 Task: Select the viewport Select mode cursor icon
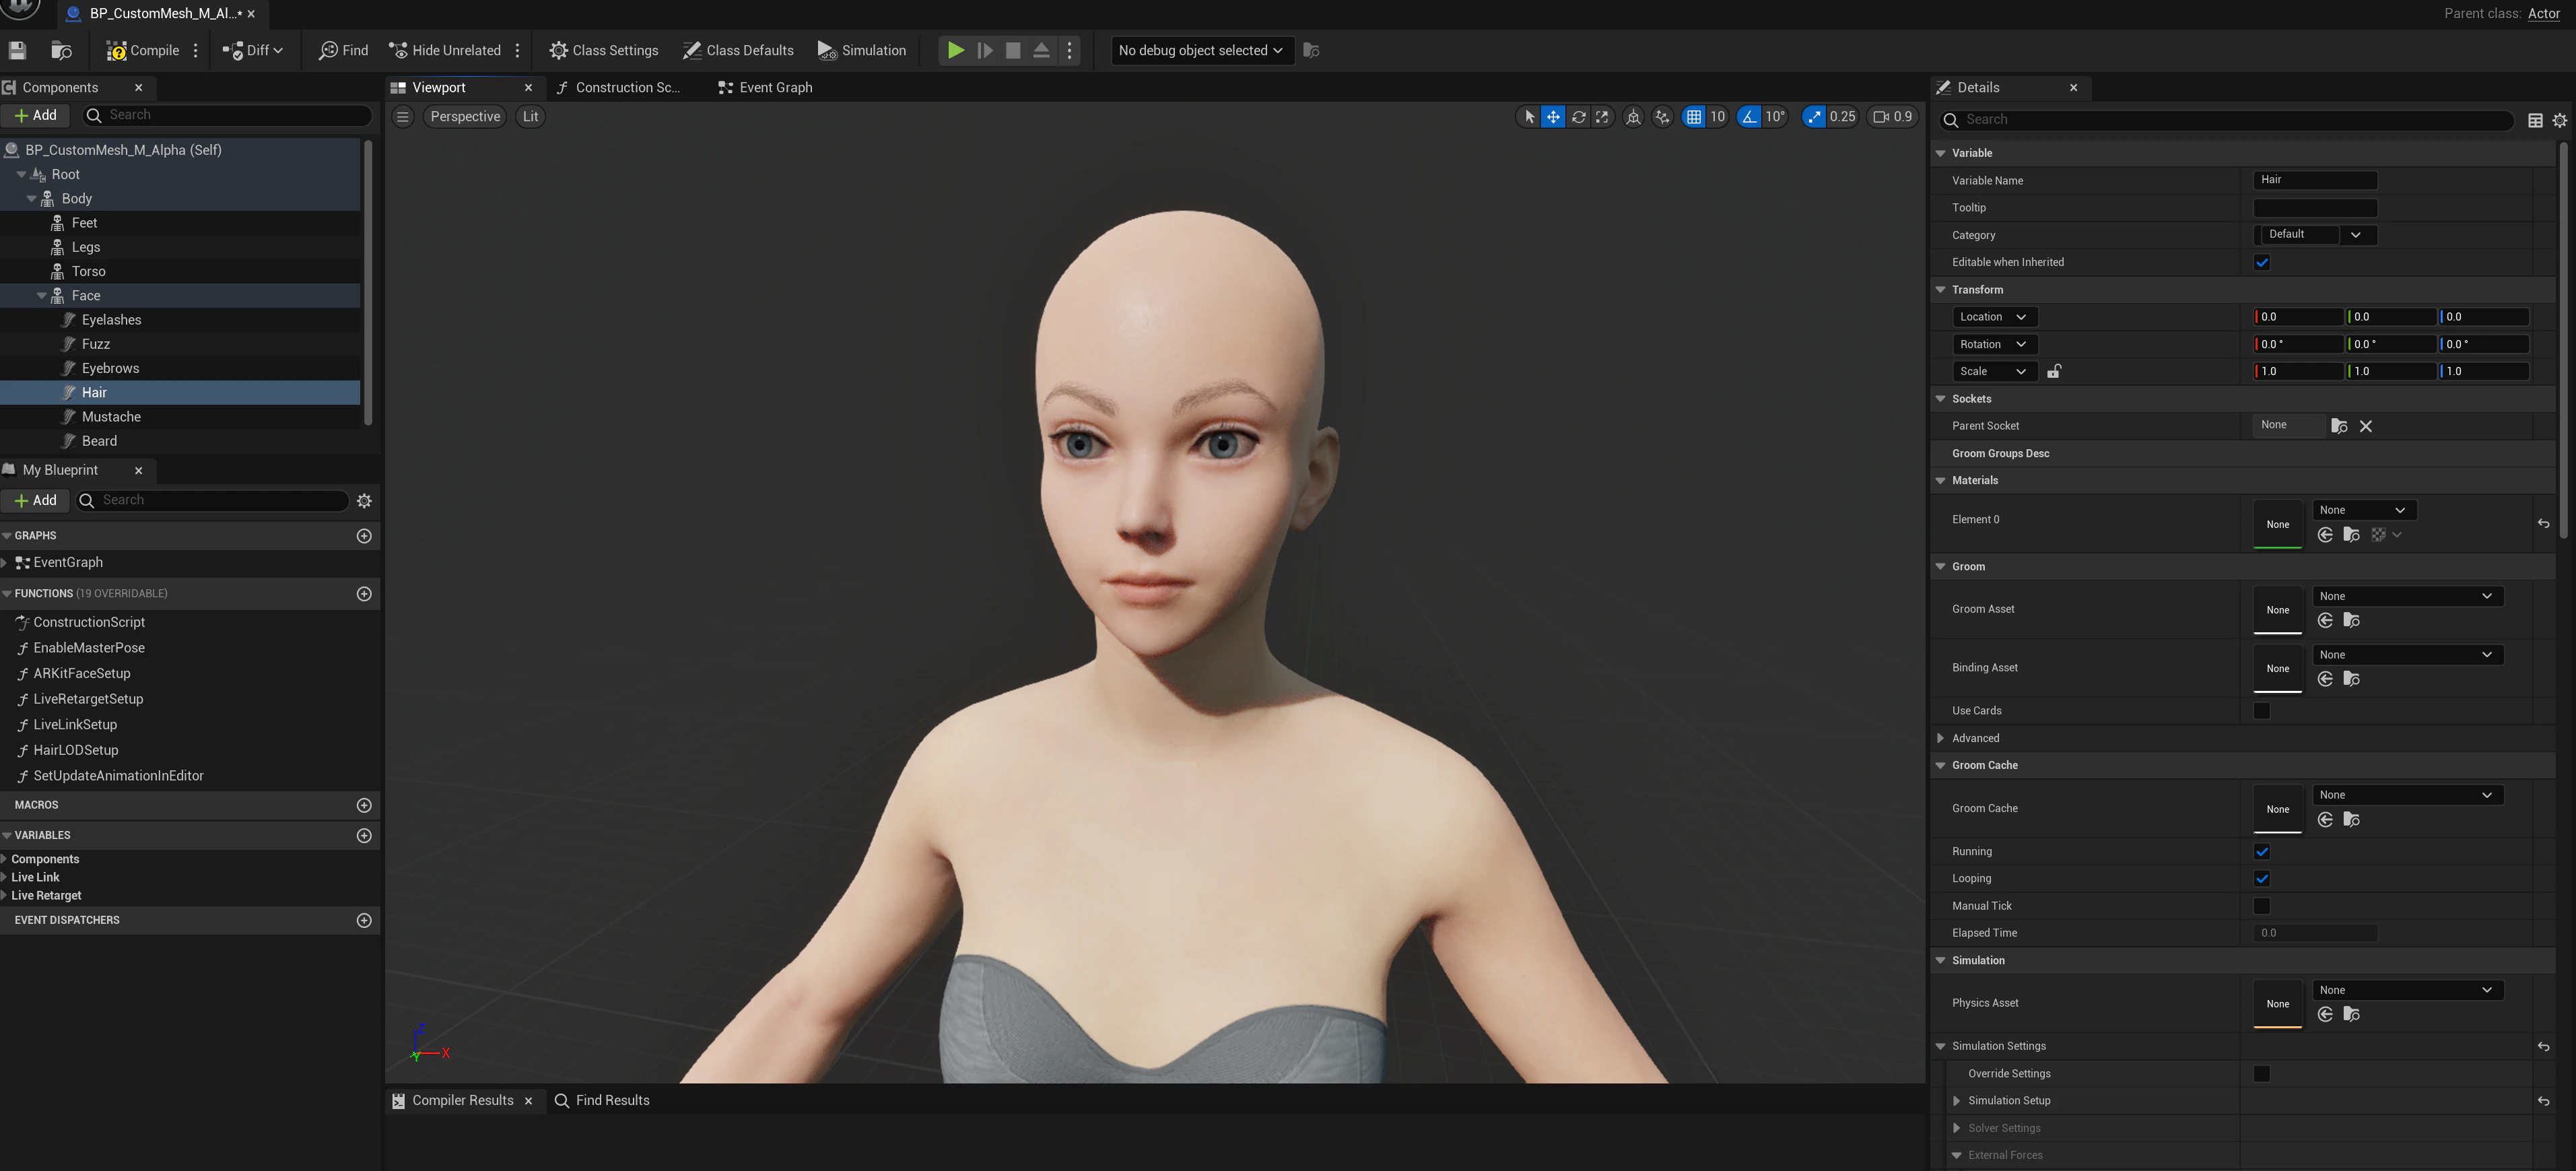[1529, 117]
